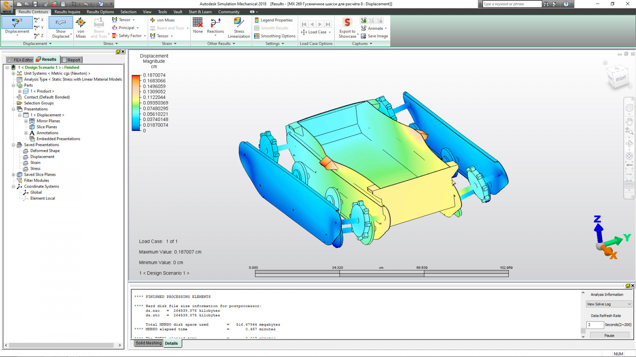Click the displacement color legend bar
The height and width of the screenshot is (357, 636).
[x=136, y=103]
